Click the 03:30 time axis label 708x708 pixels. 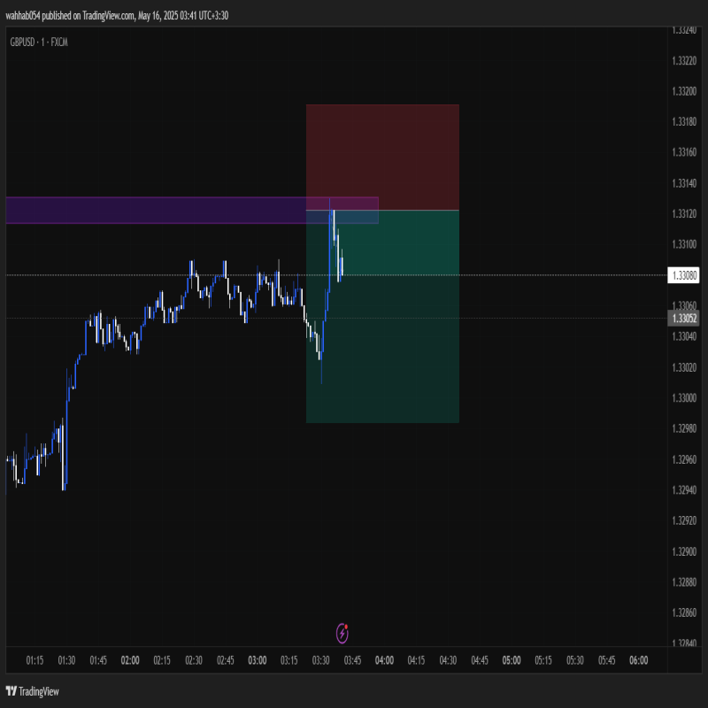coord(320,660)
